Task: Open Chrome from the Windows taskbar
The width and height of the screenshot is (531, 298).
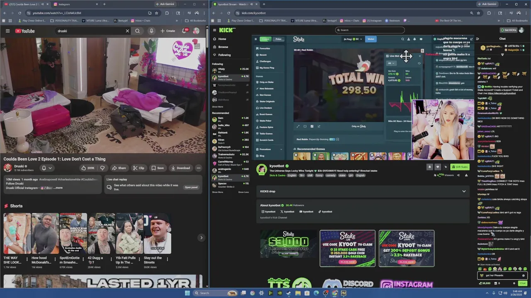Action: point(334,293)
